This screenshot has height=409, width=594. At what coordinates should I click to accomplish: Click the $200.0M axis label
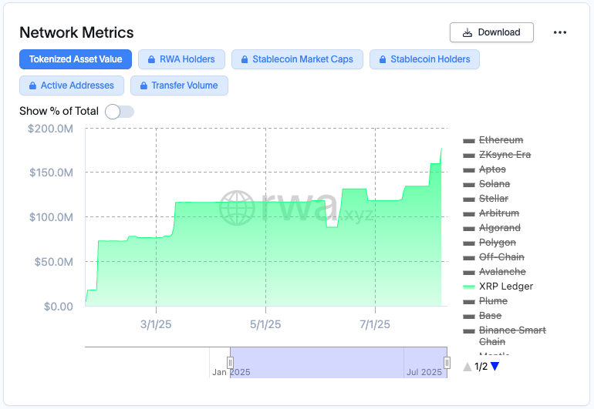click(x=50, y=129)
